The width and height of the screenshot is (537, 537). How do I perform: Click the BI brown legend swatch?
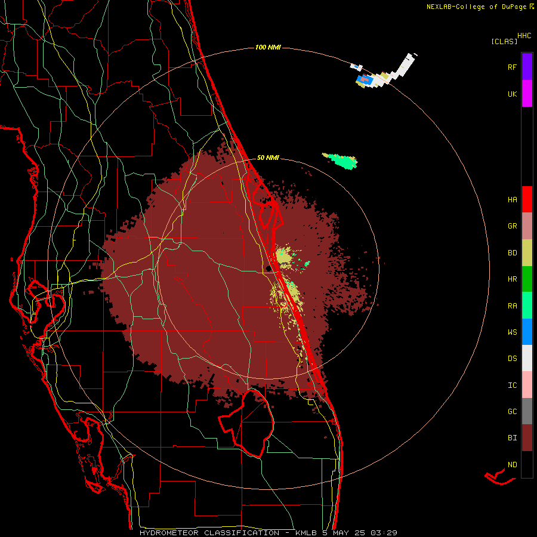pos(527,438)
